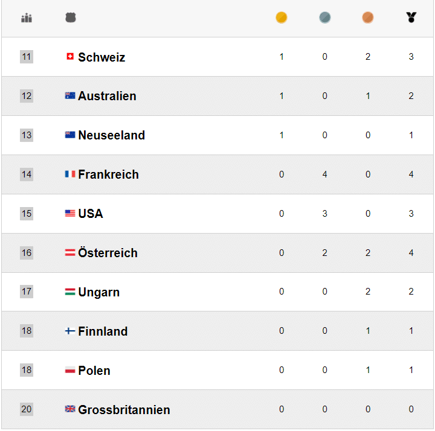Select the Grossbritannien country name
The image size is (435, 431).
pos(124,410)
